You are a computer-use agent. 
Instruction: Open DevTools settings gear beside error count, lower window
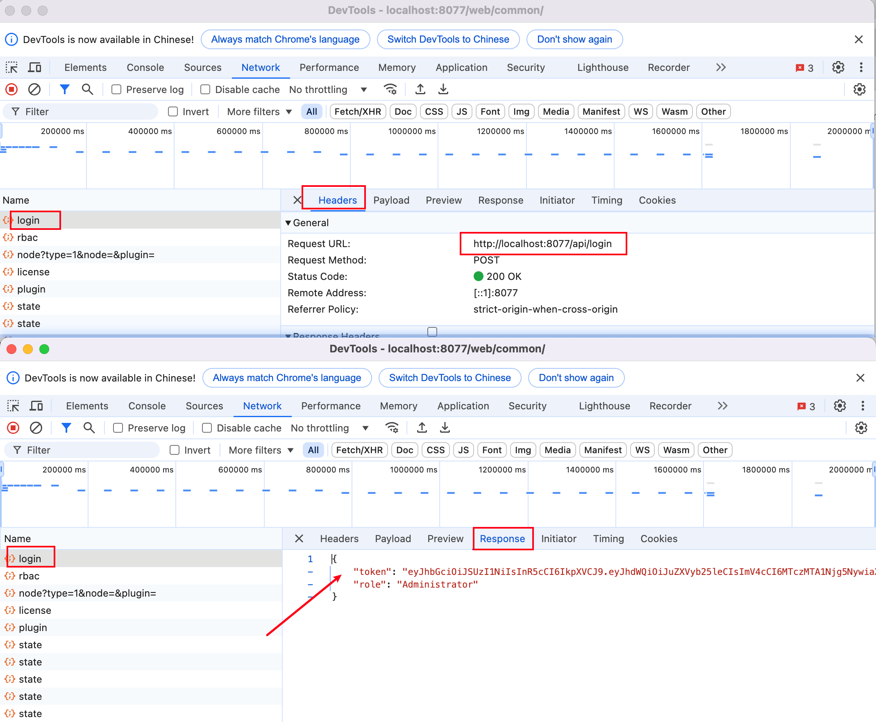coord(840,406)
